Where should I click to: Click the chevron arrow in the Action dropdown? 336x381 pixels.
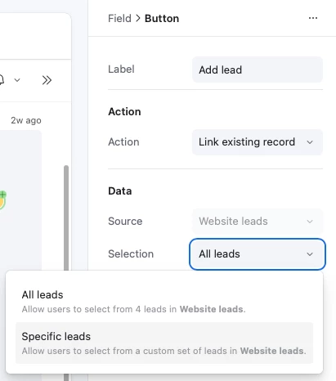click(310, 142)
